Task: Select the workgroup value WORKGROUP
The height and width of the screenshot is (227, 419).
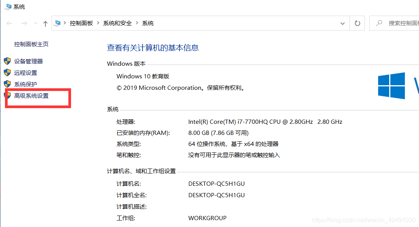Action: tap(207, 218)
